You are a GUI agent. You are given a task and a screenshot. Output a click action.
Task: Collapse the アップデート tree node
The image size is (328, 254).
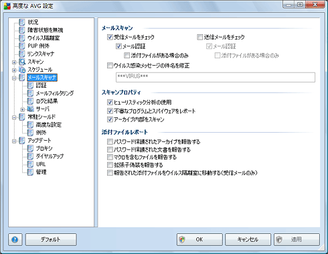point(14,141)
